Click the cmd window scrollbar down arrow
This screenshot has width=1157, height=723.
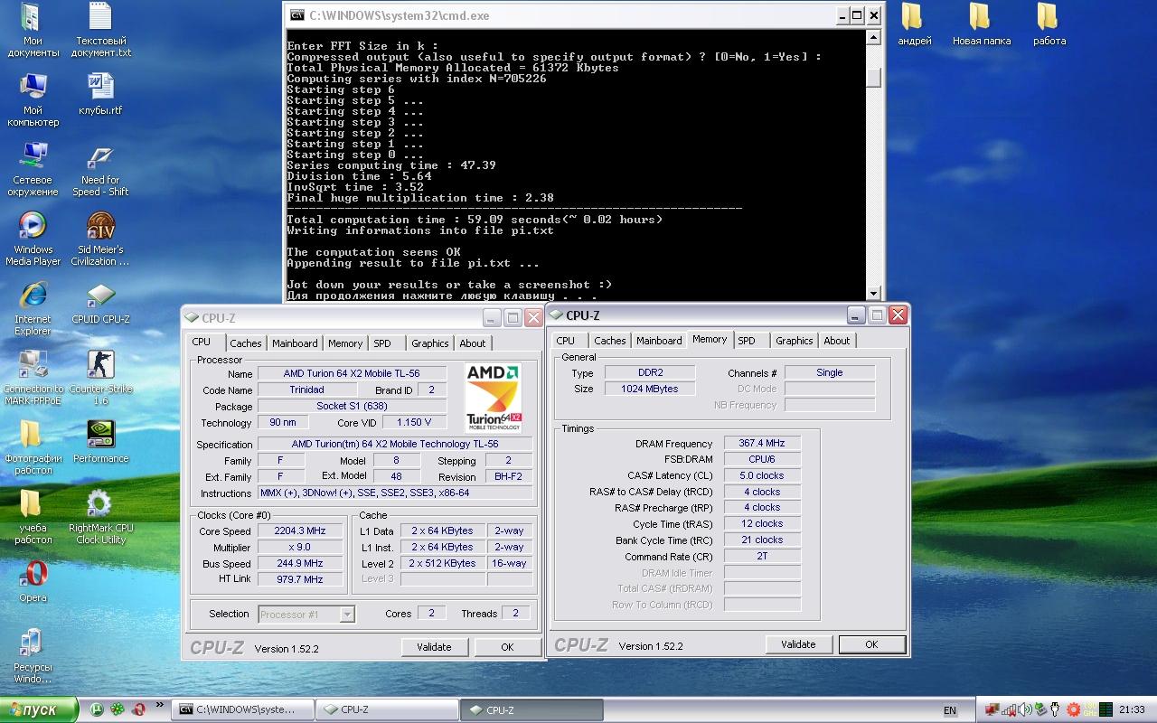coord(872,293)
